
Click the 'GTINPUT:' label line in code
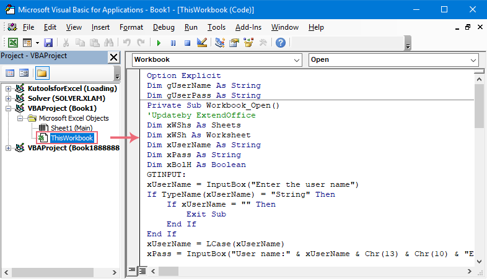(166, 175)
